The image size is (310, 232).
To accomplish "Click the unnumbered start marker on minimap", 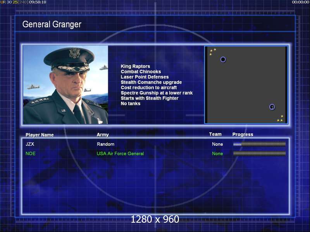I will pyautogui.click(x=223, y=60).
